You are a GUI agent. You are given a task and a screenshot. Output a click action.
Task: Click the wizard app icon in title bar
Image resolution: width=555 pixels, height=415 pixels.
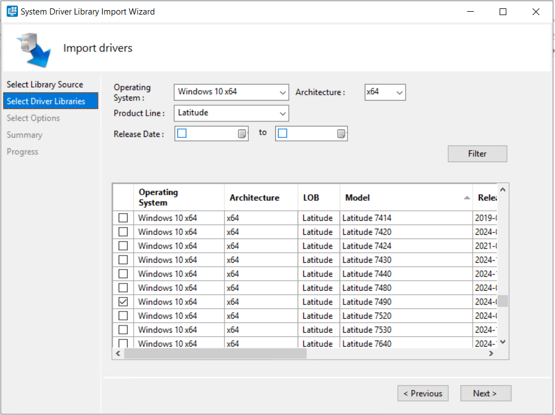click(12, 12)
